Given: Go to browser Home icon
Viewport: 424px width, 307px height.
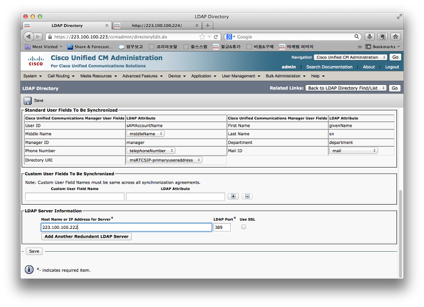Looking at the screenshot, I should click(x=396, y=36).
